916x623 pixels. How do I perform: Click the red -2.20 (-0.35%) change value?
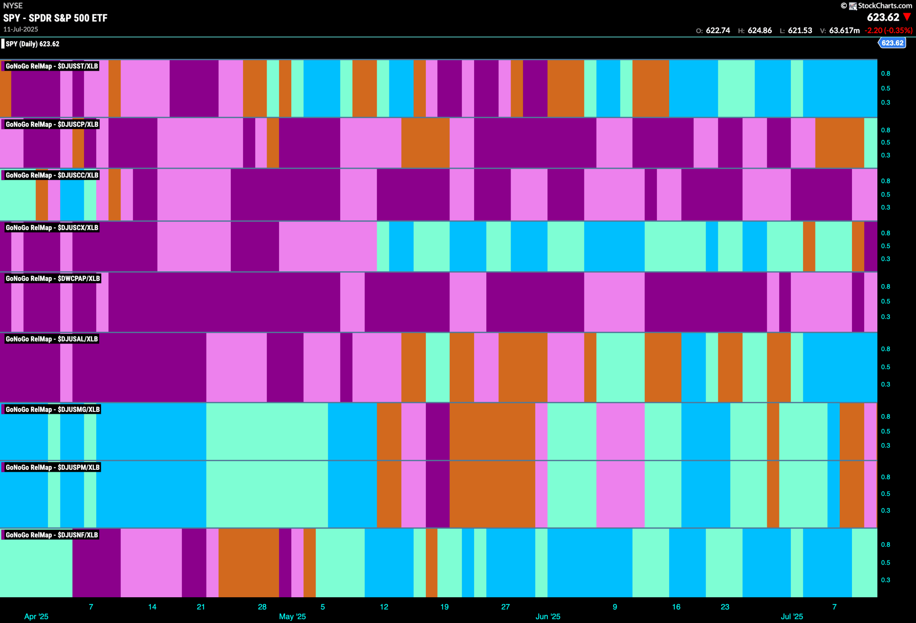(888, 31)
